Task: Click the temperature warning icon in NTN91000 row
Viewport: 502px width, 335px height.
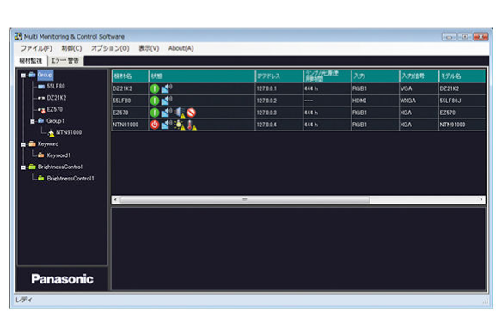Action: (x=192, y=125)
